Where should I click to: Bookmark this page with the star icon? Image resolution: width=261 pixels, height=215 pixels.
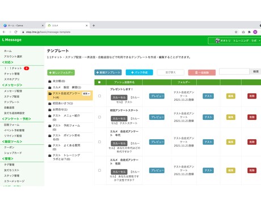(x=236, y=32)
